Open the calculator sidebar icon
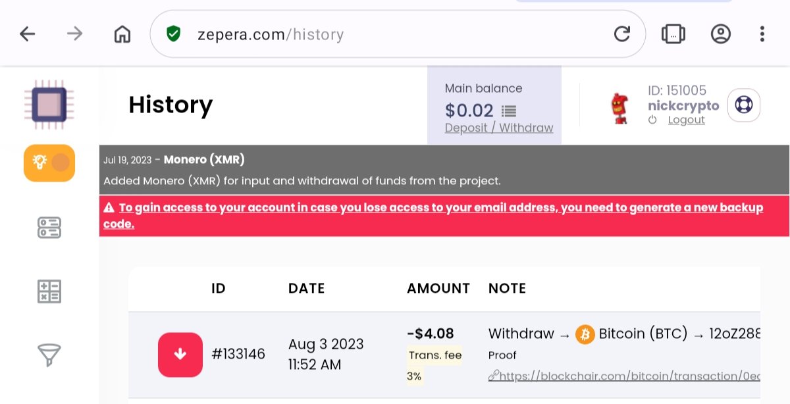 49,291
